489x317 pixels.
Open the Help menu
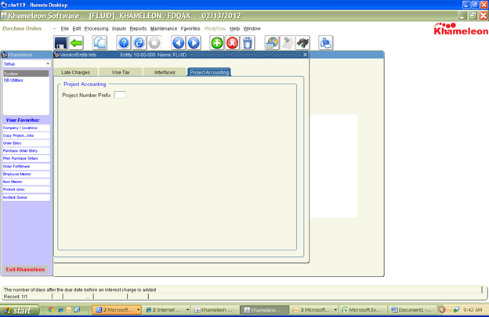(235, 29)
